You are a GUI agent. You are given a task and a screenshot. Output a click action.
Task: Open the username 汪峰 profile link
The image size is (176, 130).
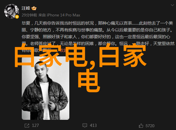(26, 8)
